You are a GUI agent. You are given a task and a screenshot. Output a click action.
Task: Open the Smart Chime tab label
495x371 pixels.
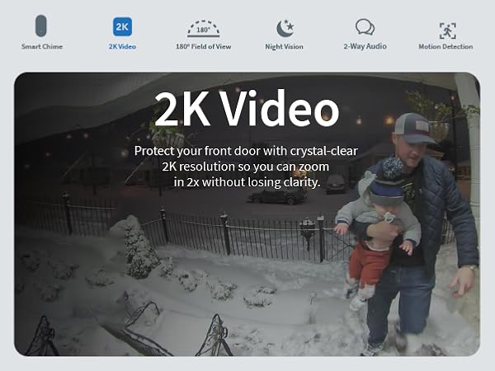click(42, 46)
